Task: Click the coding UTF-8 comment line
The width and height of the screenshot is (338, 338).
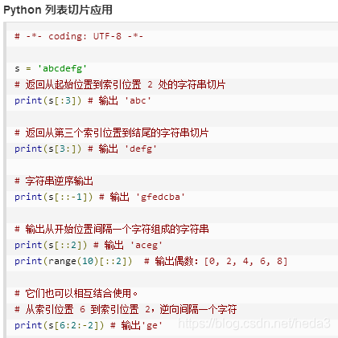Action: (79, 36)
